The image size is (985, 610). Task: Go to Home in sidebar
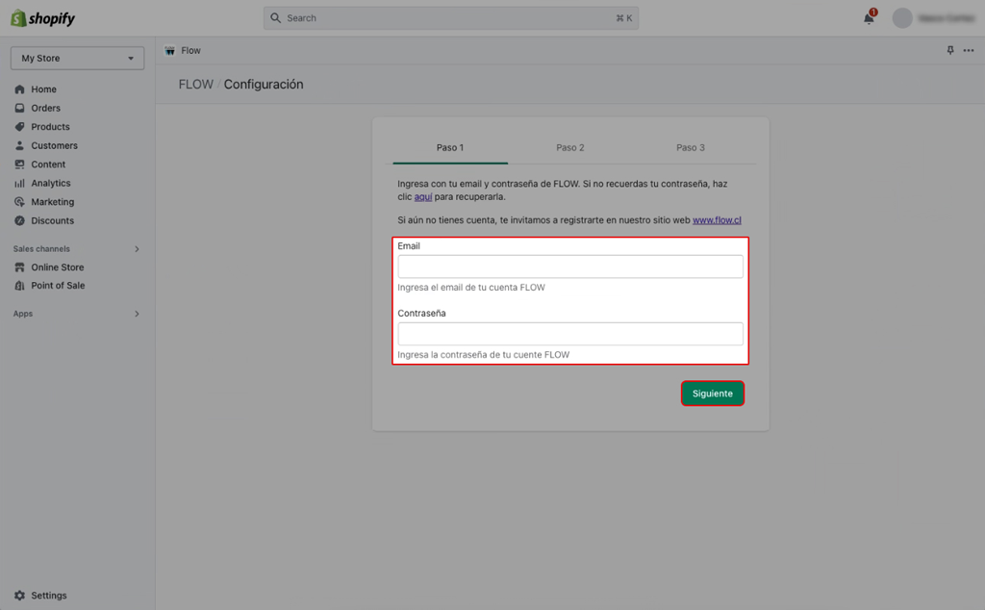44,89
